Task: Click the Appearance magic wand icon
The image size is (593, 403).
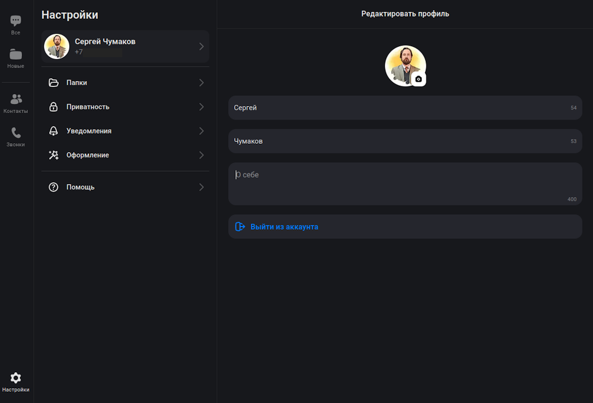Action: (x=53, y=155)
